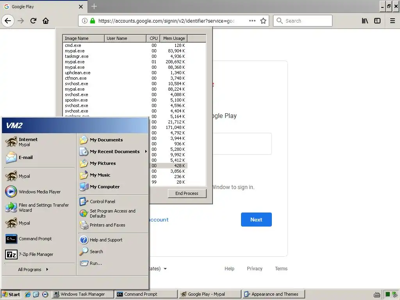Expand My Recent Documents submenu
Image resolution: width=400 pixels, height=300 pixels.
[114, 152]
